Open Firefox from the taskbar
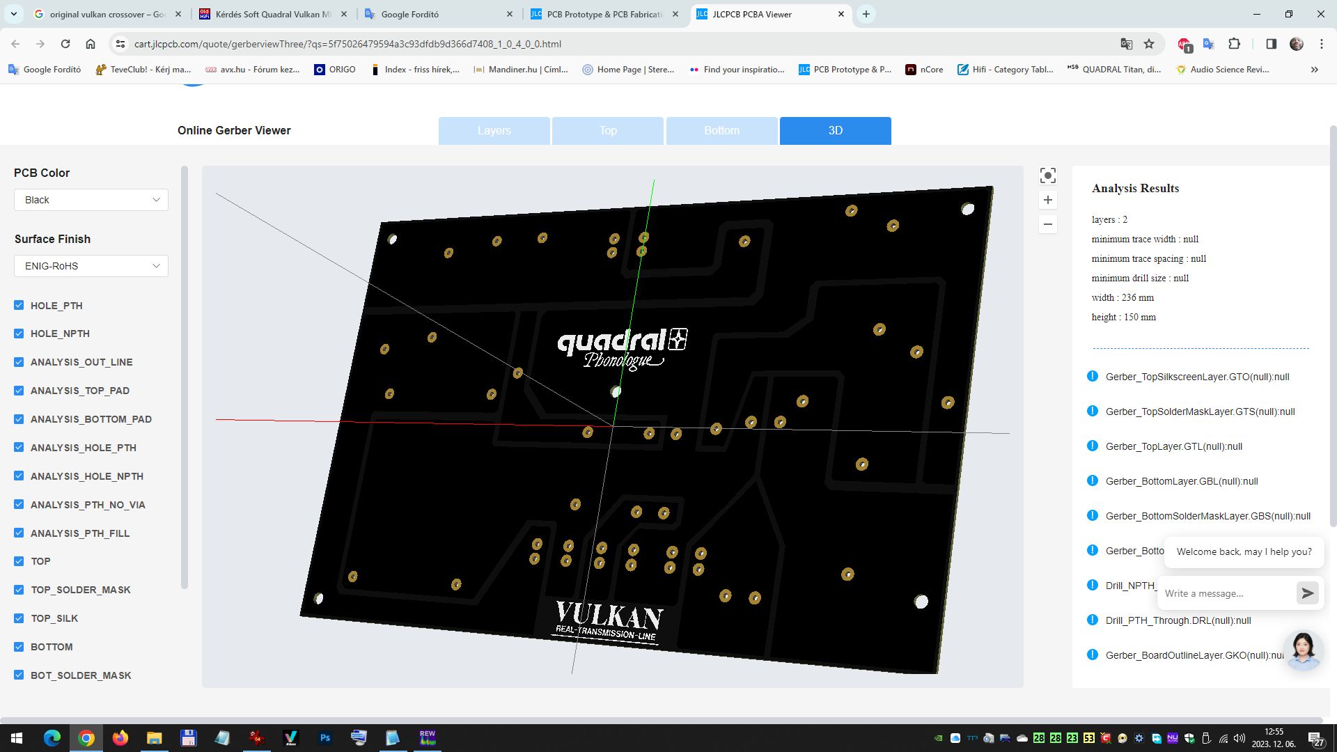The image size is (1337, 752). pyautogui.click(x=120, y=738)
